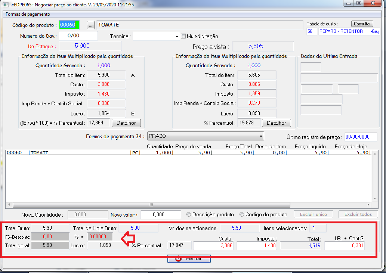Click the Novo valor input field

pyautogui.click(x=161, y=215)
